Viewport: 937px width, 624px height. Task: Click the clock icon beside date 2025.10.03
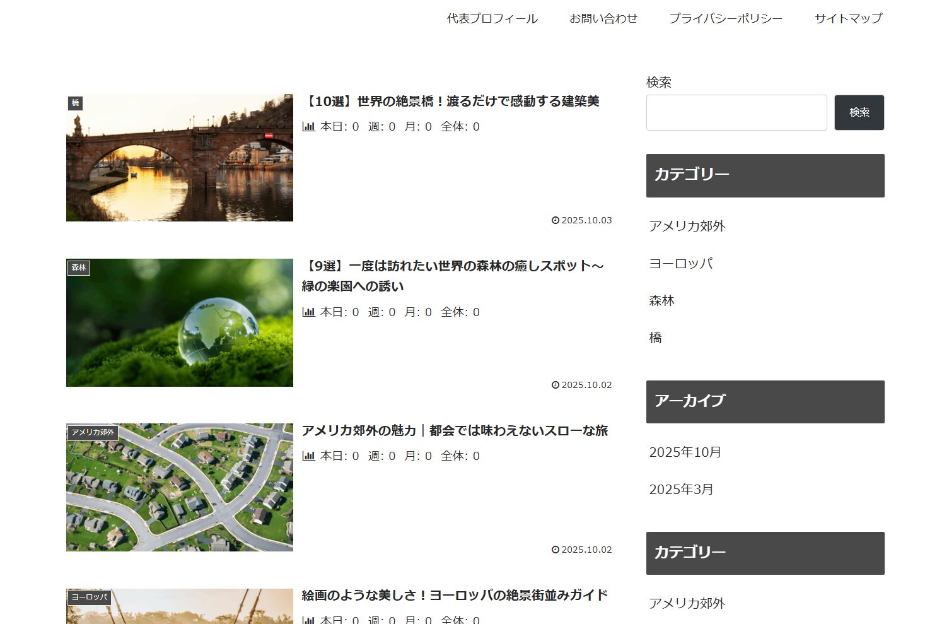(556, 221)
